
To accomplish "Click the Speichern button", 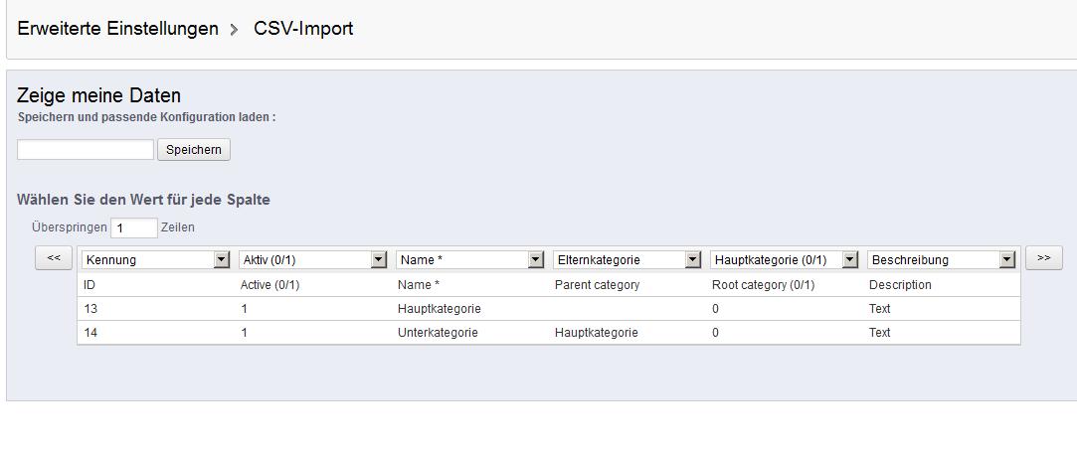I will click(194, 150).
